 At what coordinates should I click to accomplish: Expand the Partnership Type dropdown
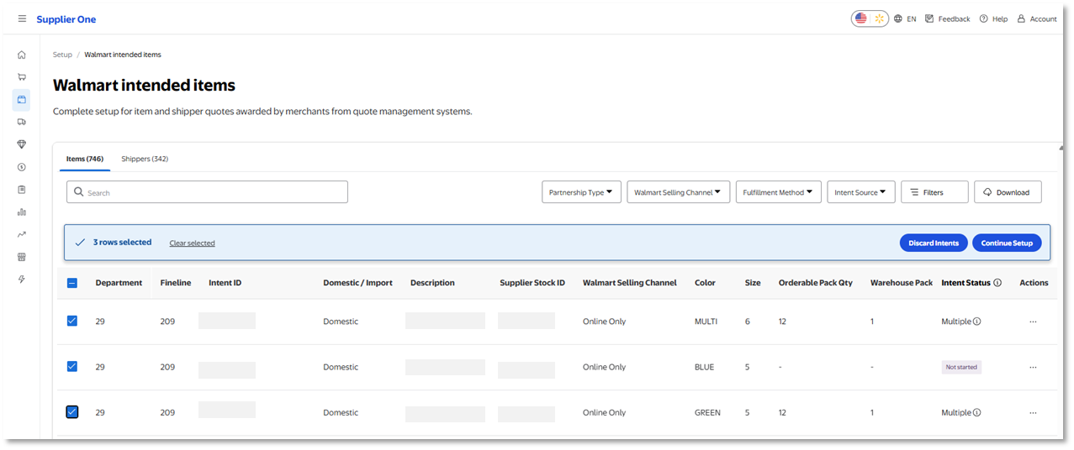point(581,192)
